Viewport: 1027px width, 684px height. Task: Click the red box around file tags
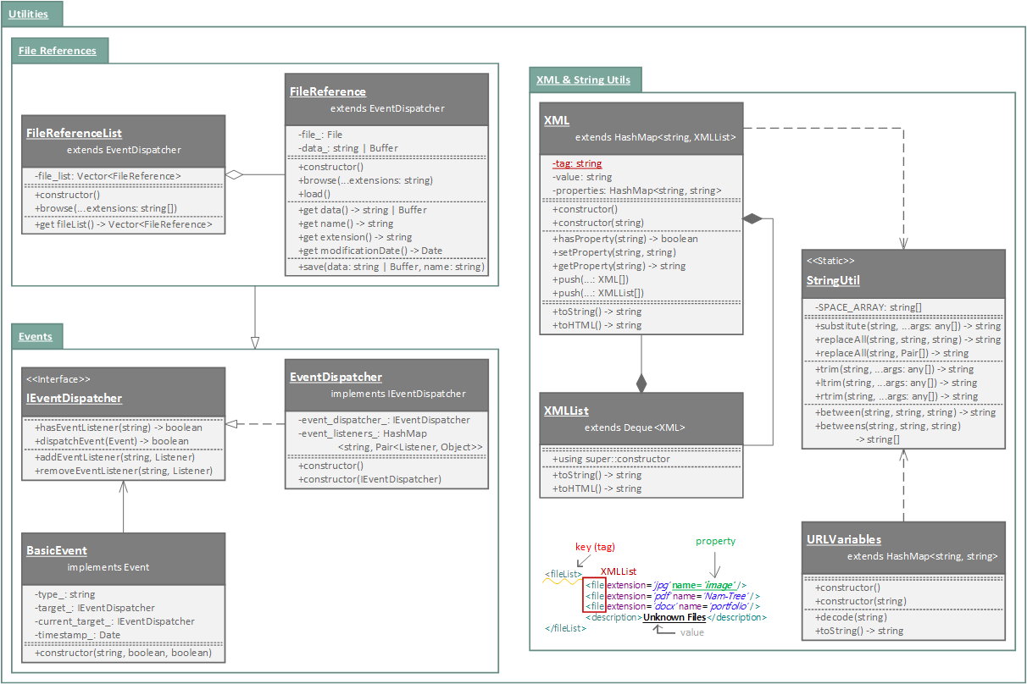point(593,595)
